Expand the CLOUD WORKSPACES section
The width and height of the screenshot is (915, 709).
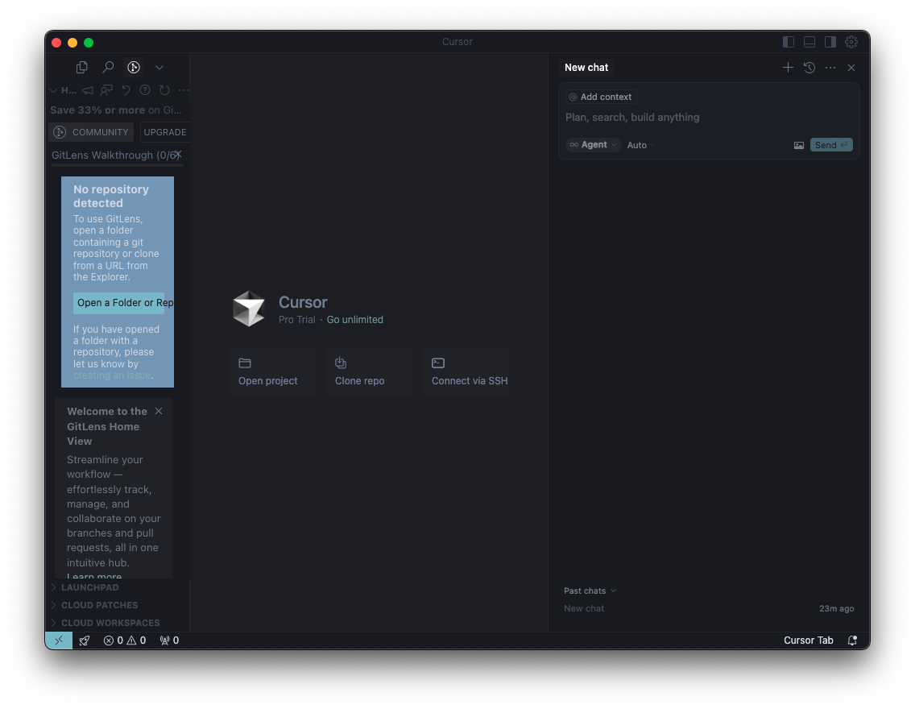coord(106,623)
